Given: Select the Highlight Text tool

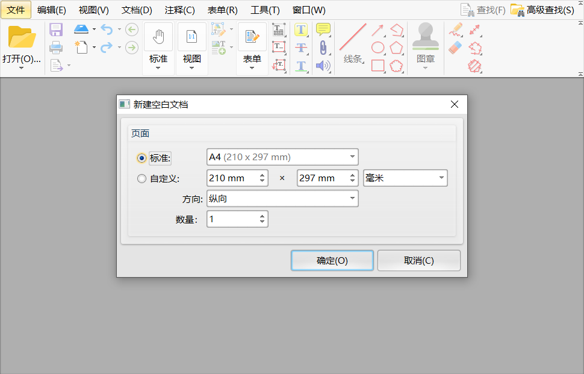Looking at the screenshot, I should [301, 30].
